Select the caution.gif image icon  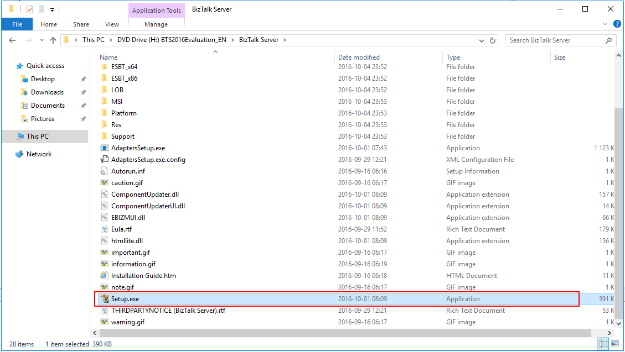[x=104, y=182]
